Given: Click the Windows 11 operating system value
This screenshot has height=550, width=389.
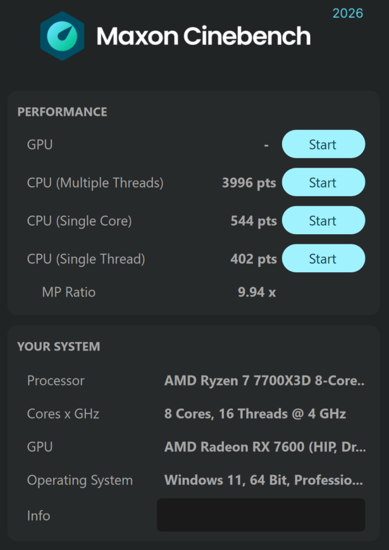Looking at the screenshot, I should tap(264, 480).
